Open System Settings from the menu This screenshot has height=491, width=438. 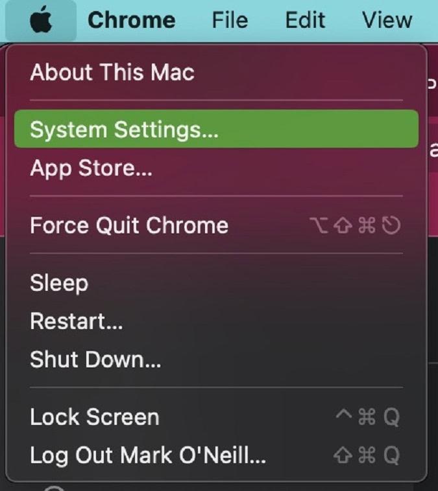tap(124, 130)
